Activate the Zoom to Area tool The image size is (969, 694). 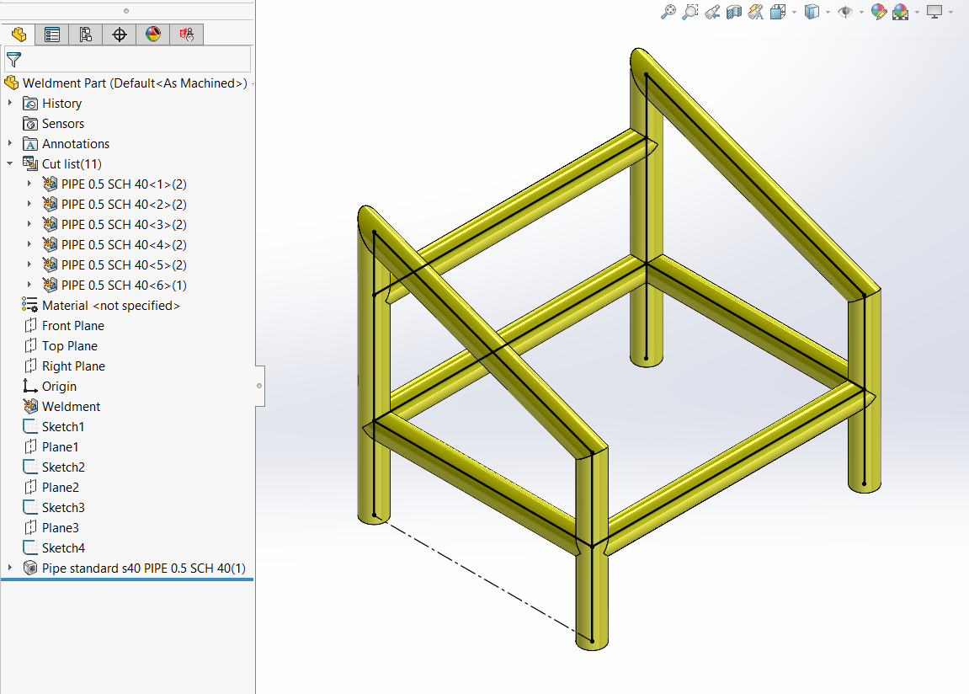click(690, 12)
